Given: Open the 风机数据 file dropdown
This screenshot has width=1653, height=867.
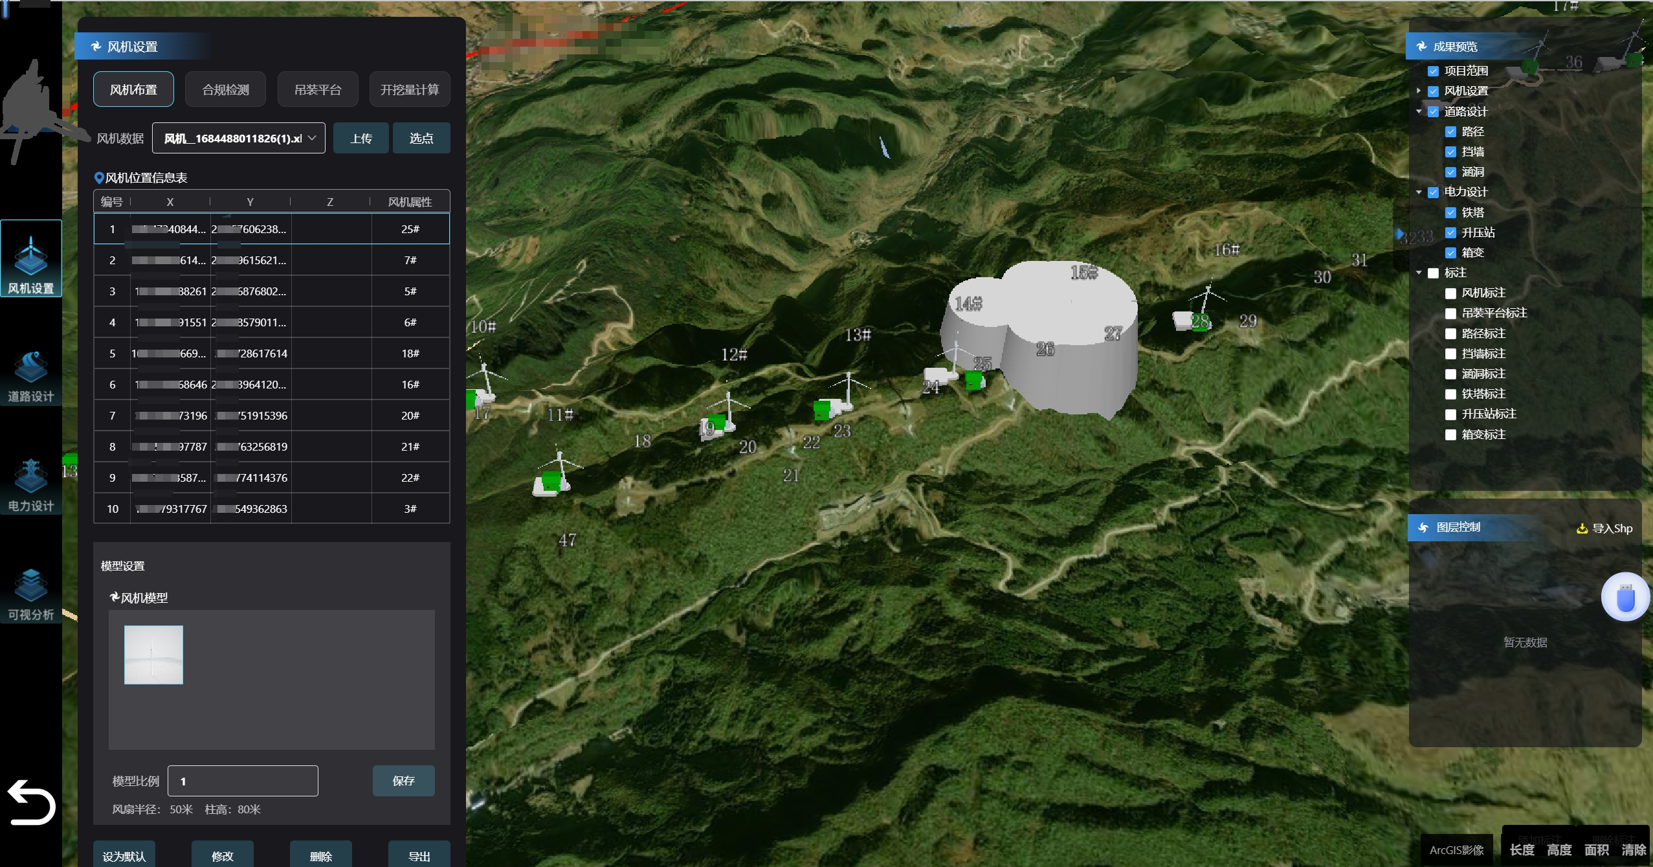Looking at the screenshot, I should [x=239, y=138].
